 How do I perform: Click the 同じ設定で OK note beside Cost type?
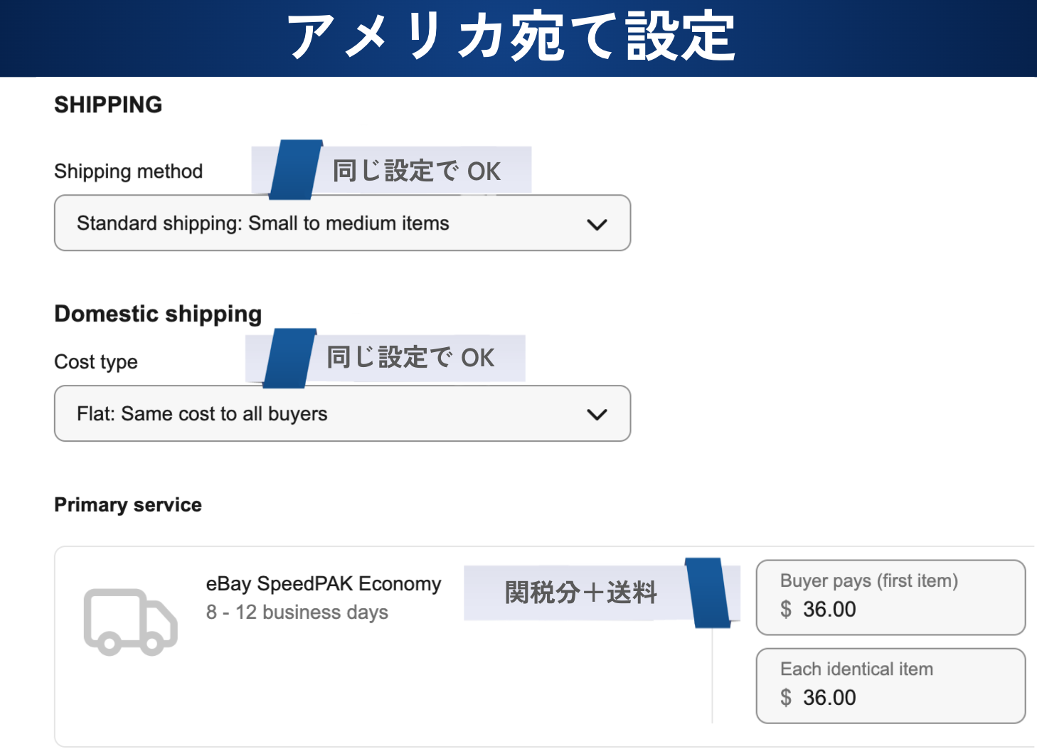(410, 358)
